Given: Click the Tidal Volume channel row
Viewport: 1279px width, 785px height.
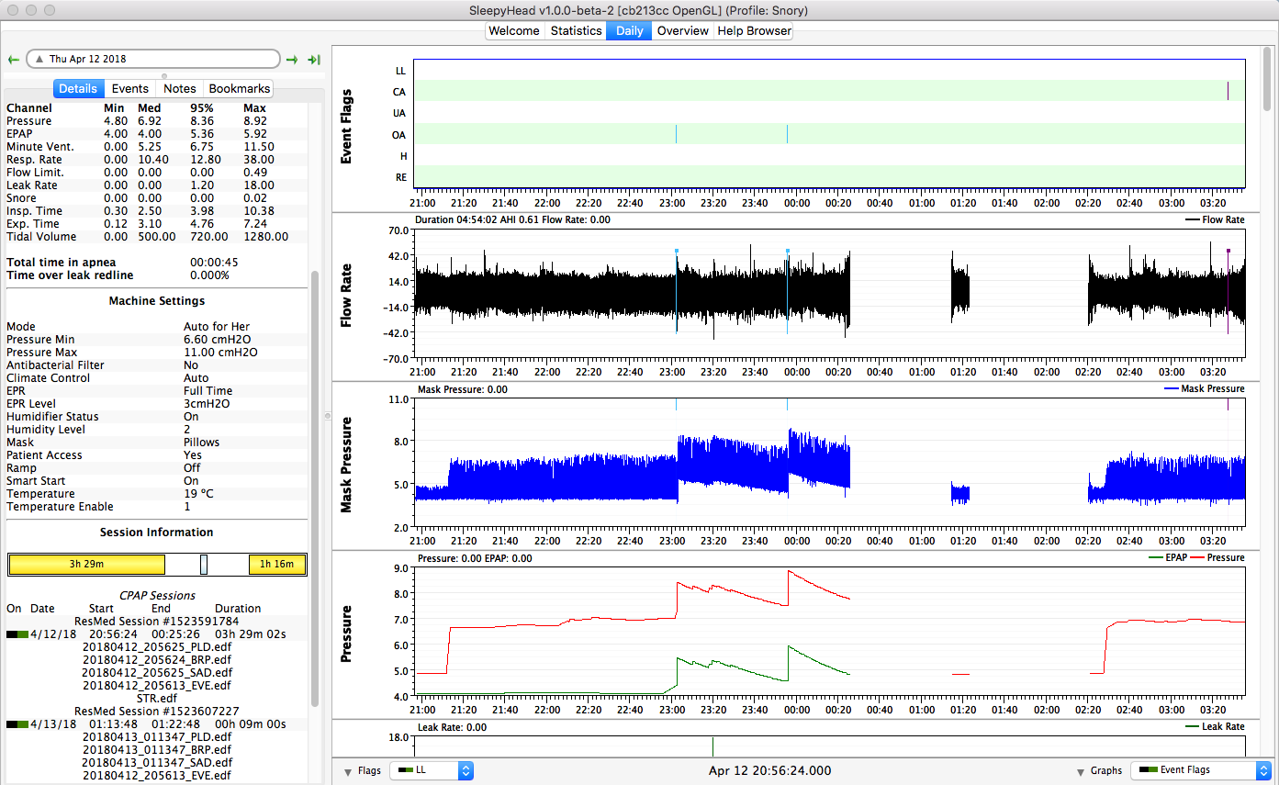Looking at the screenshot, I should point(156,237).
